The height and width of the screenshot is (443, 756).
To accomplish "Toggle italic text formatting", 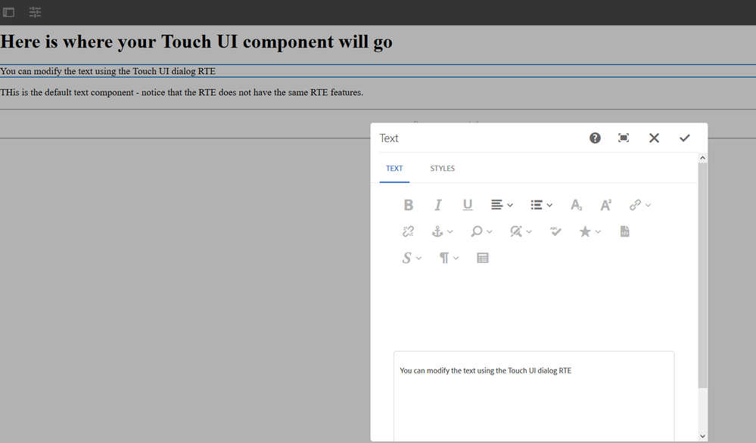I will pyautogui.click(x=437, y=205).
